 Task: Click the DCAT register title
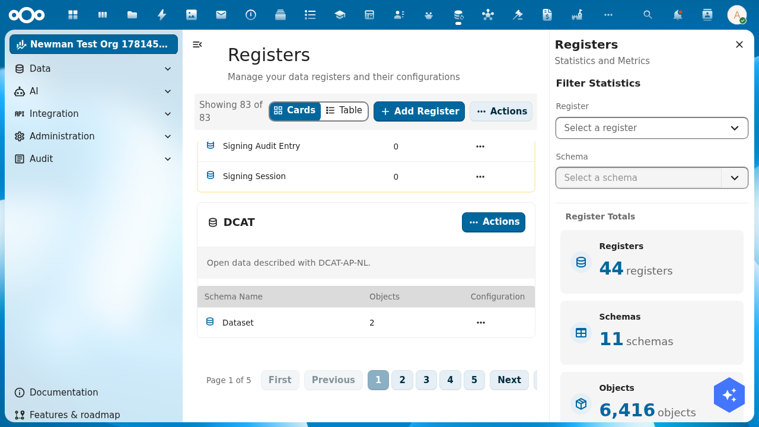(239, 222)
